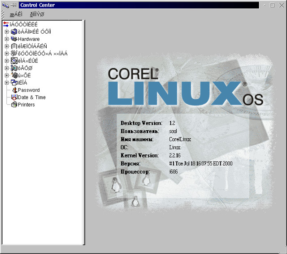The width and height of the screenshot is (287, 254).
Task: Click the 'OC:' label in info panel
Action: (124, 148)
